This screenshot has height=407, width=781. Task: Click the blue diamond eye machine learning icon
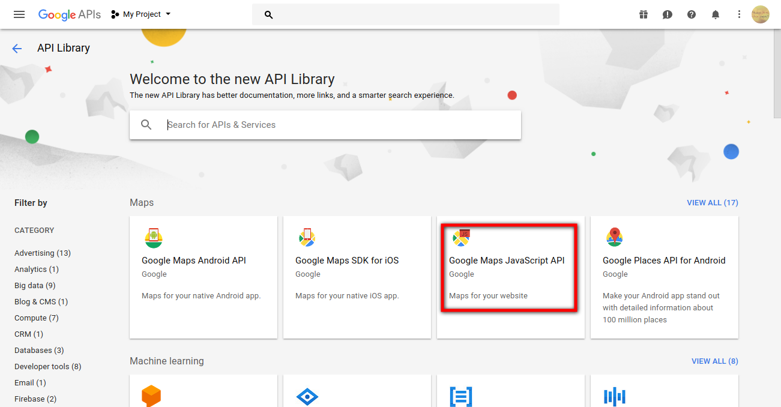point(307,397)
